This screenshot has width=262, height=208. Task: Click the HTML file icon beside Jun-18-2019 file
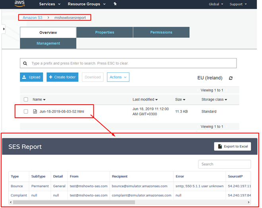coord(35,111)
